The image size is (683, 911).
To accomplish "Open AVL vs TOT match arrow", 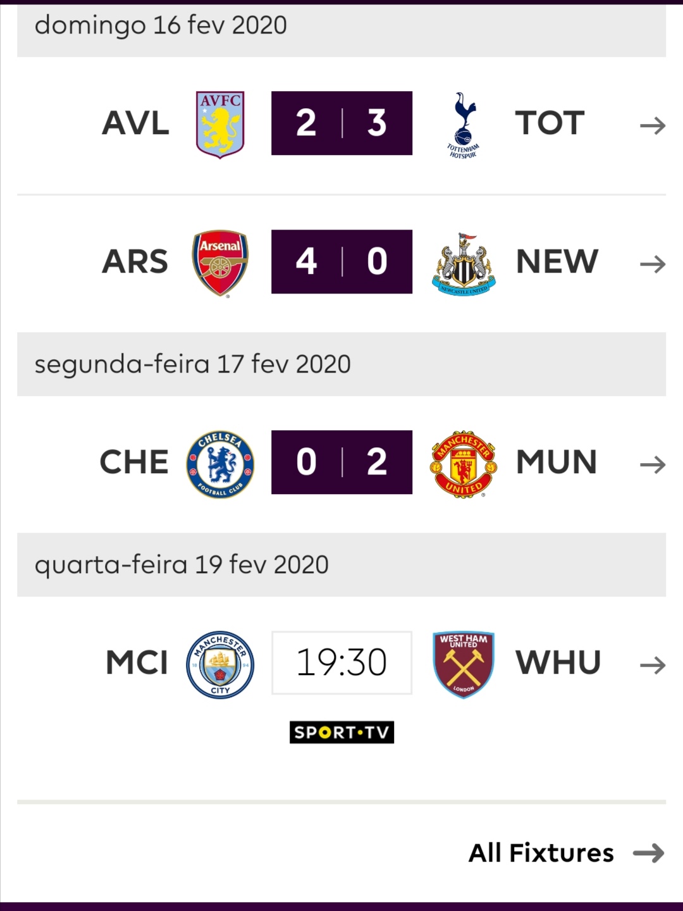I will coord(653,126).
